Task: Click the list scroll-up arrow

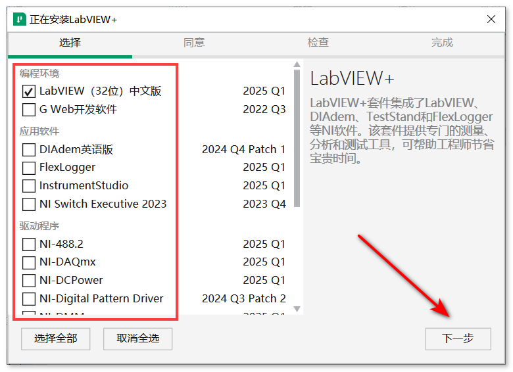Action: pyautogui.click(x=297, y=64)
